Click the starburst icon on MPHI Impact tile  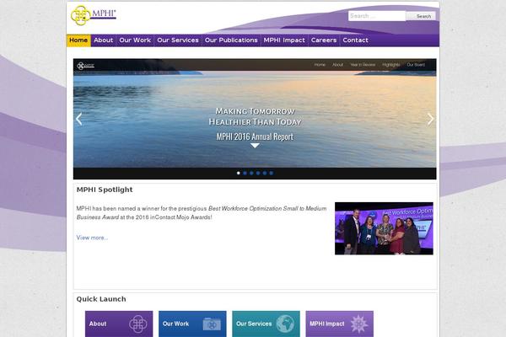(x=359, y=324)
